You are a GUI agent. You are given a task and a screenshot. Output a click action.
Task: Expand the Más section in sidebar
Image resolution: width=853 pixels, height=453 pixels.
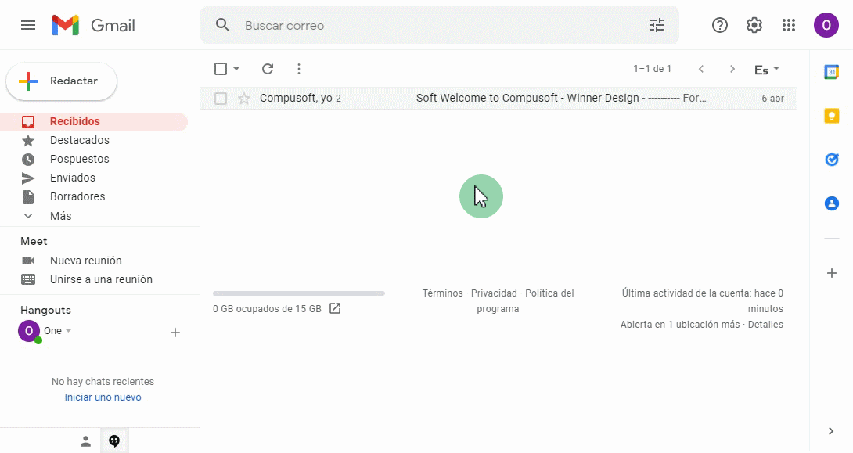[60, 216]
